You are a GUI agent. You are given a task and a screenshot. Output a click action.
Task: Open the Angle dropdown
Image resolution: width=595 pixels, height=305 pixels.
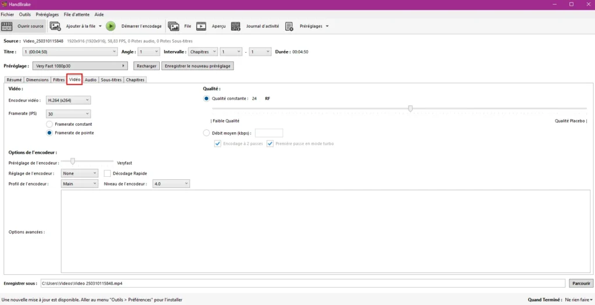pos(149,52)
